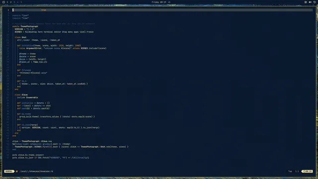Click the @theme = theme line
Screen dimensions: 318x179
click(x=27, y=54)
